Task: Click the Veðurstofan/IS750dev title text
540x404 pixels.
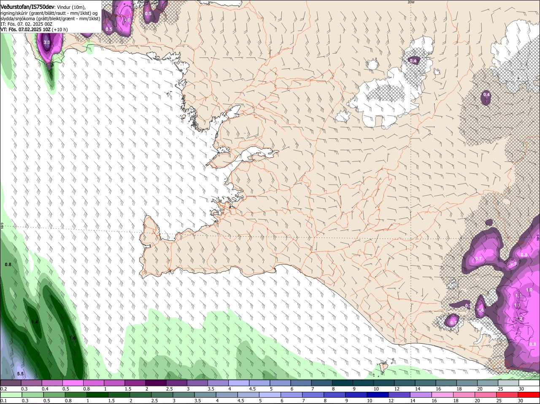Action: [27, 7]
